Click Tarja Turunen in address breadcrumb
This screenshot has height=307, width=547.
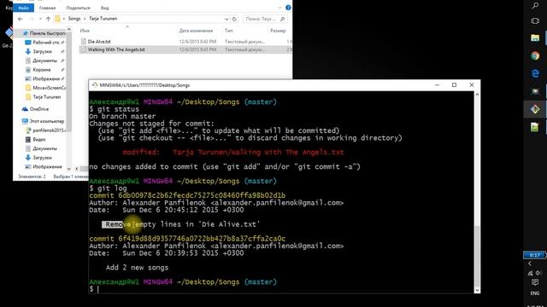(x=103, y=19)
